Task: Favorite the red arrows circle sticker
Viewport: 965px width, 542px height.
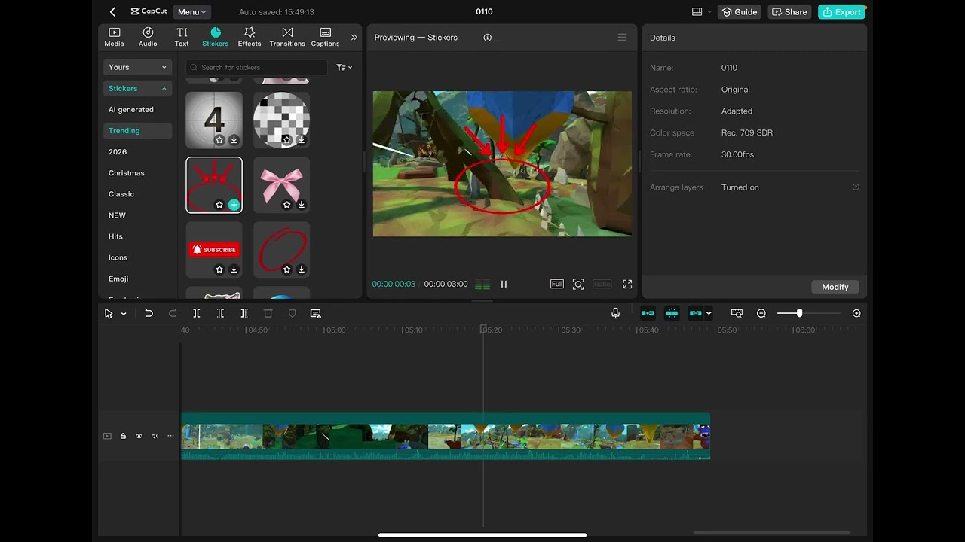Action: 219,205
